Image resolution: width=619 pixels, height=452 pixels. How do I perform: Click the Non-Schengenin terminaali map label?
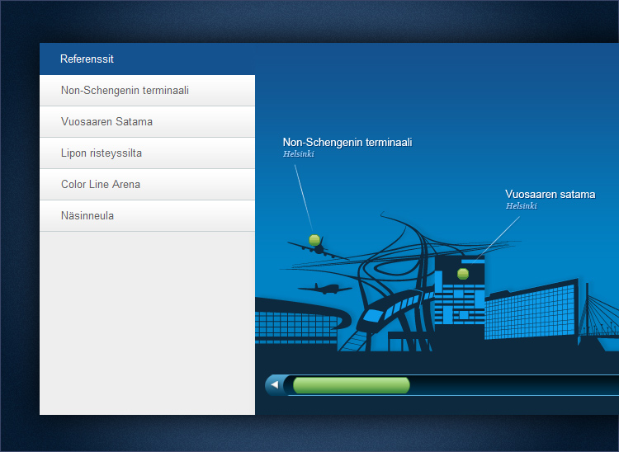(x=347, y=142)
